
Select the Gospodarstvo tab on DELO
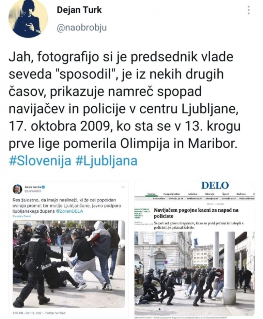tap(171, 194)
